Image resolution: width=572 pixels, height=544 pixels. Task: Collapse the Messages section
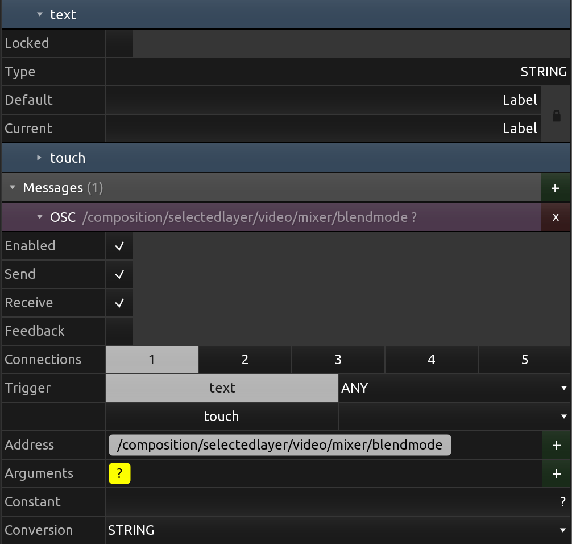coord(13,188)
